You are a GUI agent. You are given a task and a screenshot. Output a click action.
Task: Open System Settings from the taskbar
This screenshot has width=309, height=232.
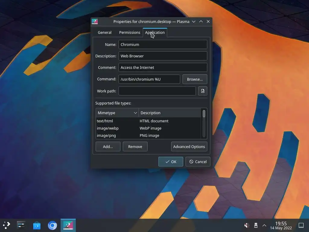[x=21, y=225]
